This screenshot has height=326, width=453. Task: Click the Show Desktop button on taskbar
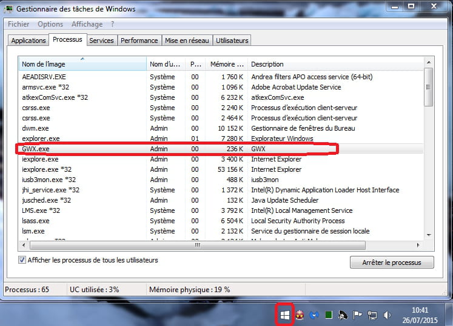coord(449,315)
